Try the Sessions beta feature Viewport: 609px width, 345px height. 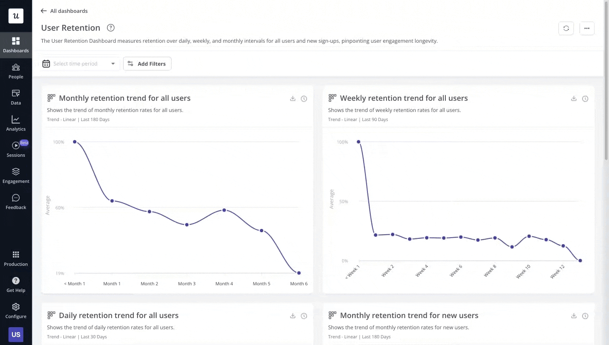point(16,149)
